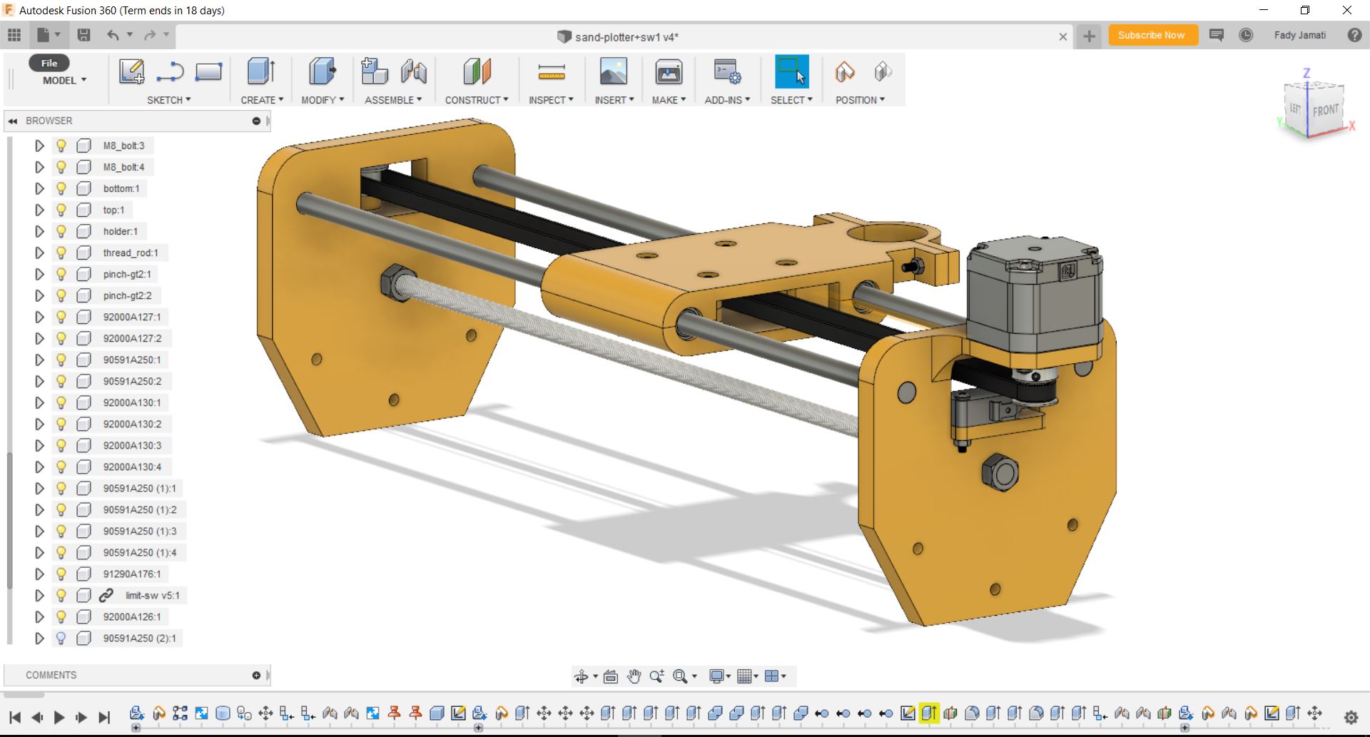Expand the bottom:1 component node
The width and height of the screenshot is (1370, 737).
(x=39, y=188)
